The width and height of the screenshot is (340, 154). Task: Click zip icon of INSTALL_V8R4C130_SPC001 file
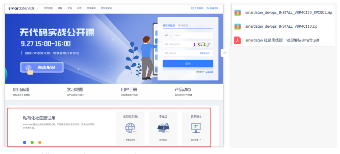[237, 13]
